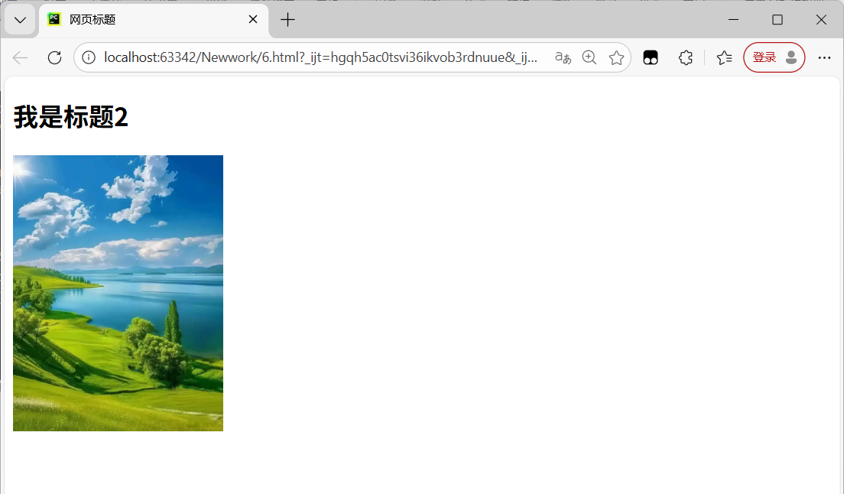Zoom in with the magnifier icon
The width and height of the screenshot is (844, 494).
pyautogui.click(x=589, y=57)
